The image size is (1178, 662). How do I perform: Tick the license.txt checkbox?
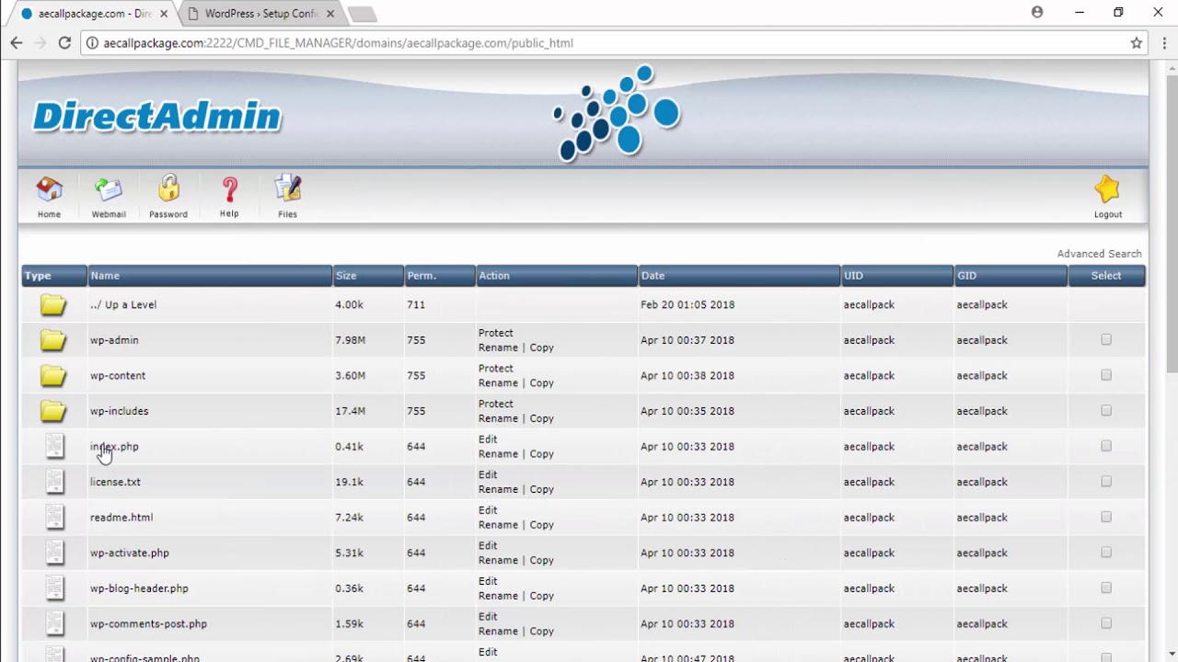[1106, 482]
